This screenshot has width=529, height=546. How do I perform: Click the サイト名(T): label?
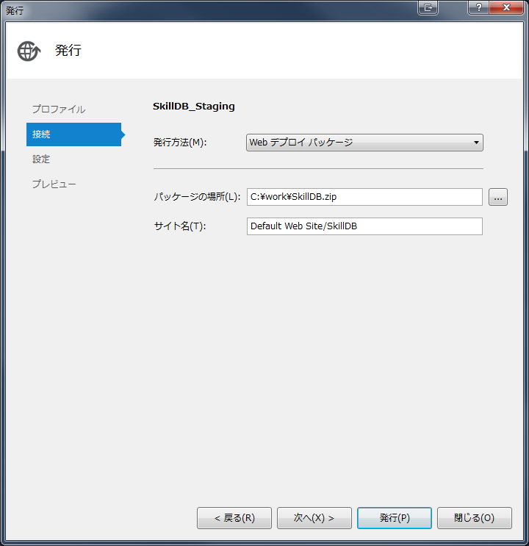tap(180, 226)
